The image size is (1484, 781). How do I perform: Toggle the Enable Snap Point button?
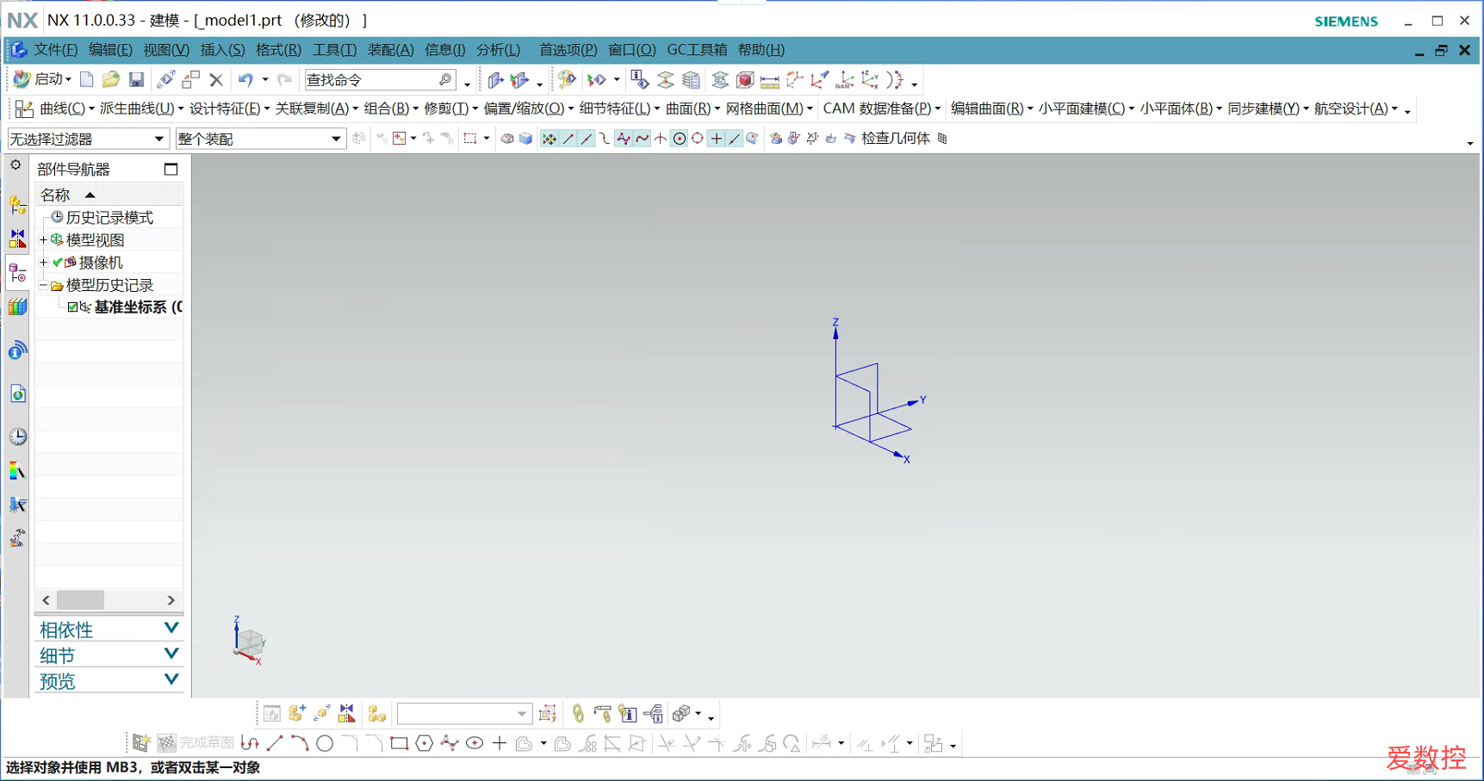click(549, 139)
